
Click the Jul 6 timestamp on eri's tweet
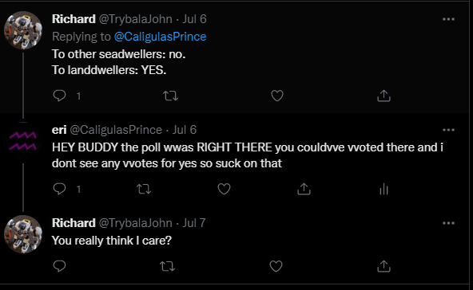(185, 130)
